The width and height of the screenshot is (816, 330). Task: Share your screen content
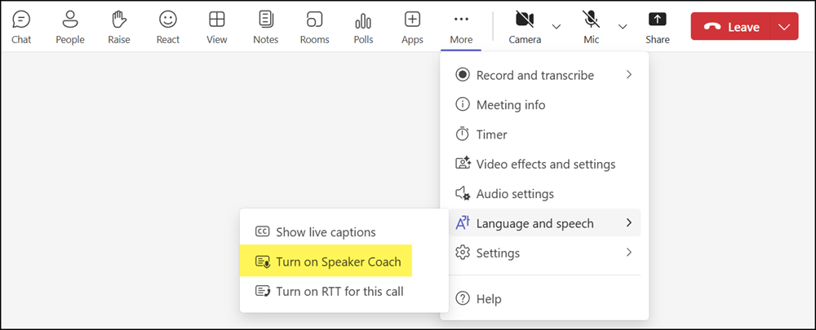[657, 28]
